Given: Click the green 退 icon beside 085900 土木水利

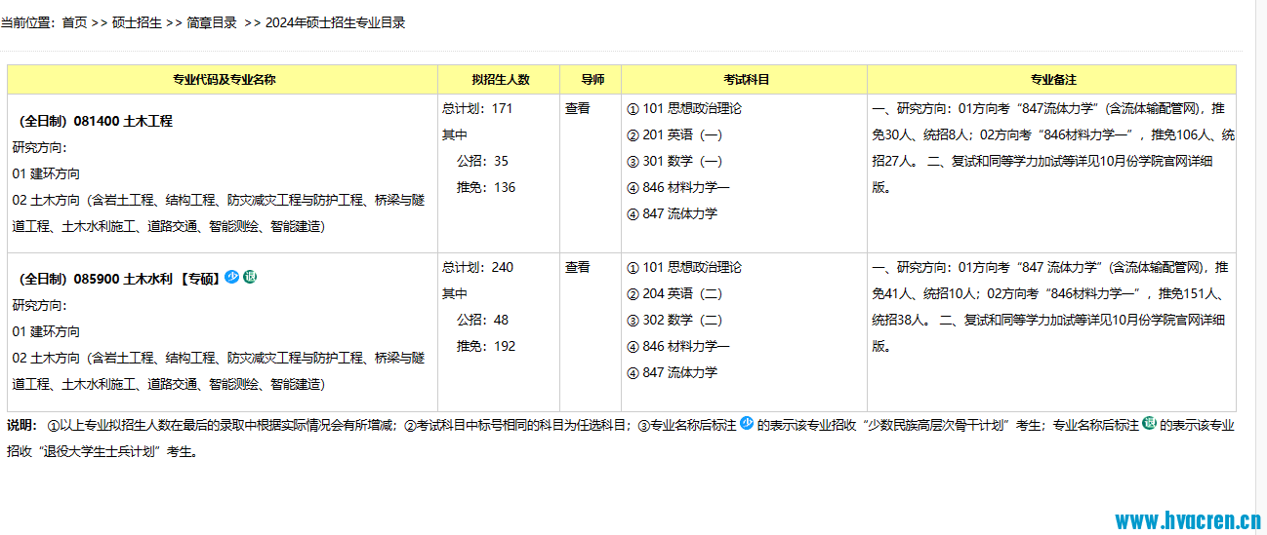Looking at the screenshot, I should coord(249,277).
